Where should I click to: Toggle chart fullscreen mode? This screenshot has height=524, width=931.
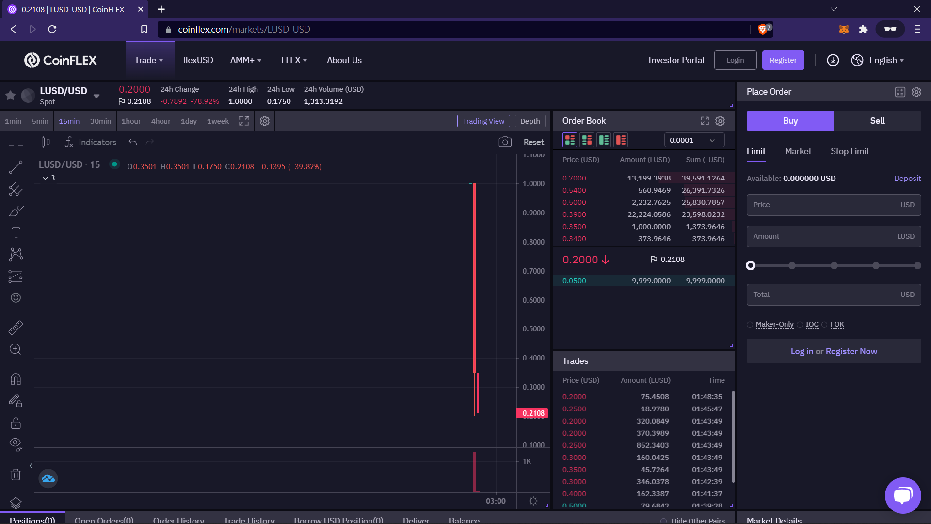(244, 121)
